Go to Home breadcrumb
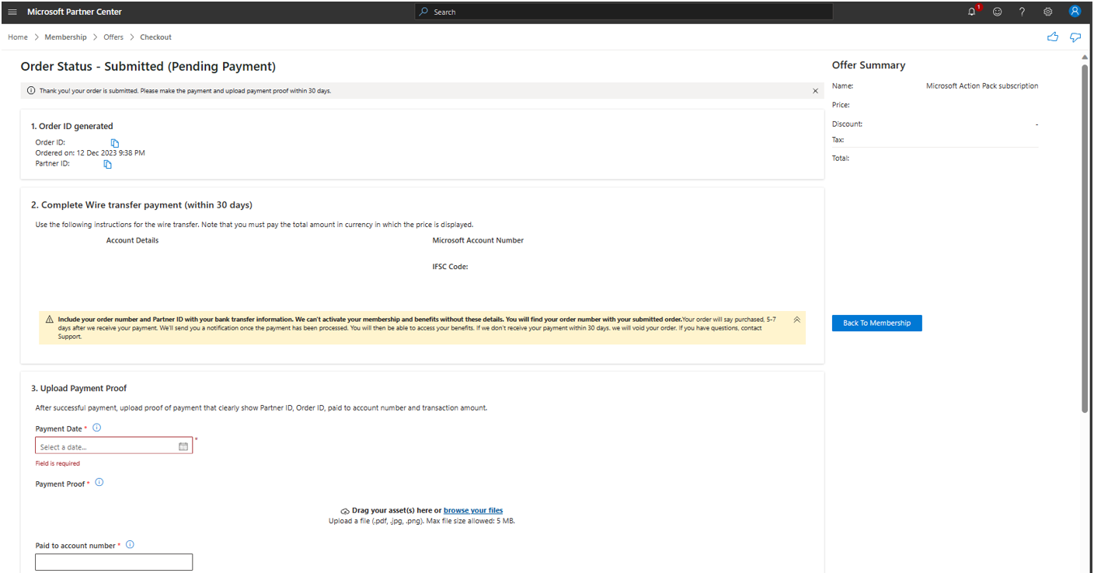Viewport: 1094px width, 573px height. pos(18,37)
